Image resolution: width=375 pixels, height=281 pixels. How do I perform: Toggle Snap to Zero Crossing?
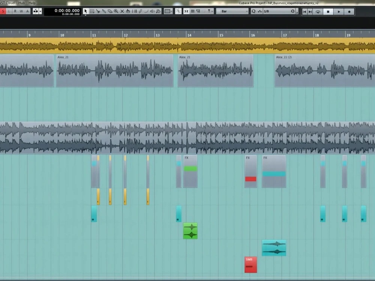pyautogui.click(x=178, y=11)
